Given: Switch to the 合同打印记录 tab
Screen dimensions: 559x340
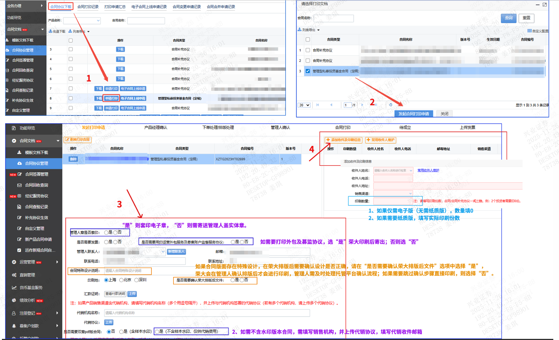Looking at the screenshot, I should pos(88,7).
